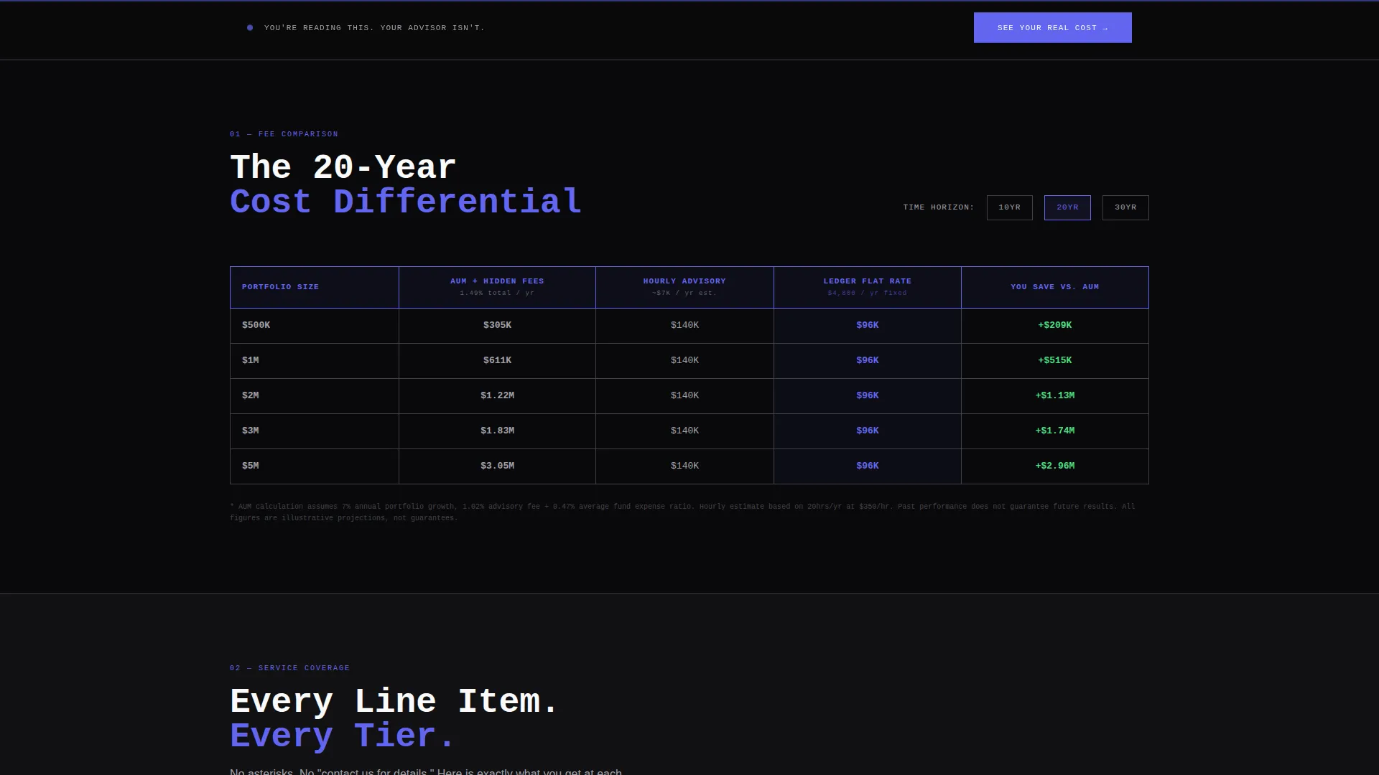Click the +$1.74M savings value
Screen dimensions: 1379x775
click(x=1054, y=431)
